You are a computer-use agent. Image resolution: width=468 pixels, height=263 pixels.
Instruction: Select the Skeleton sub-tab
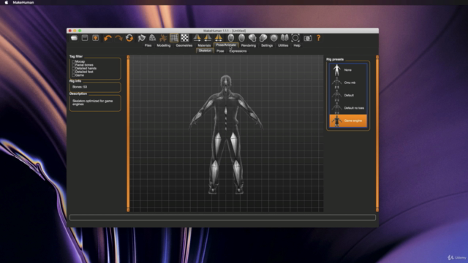[x=205, y=50]
